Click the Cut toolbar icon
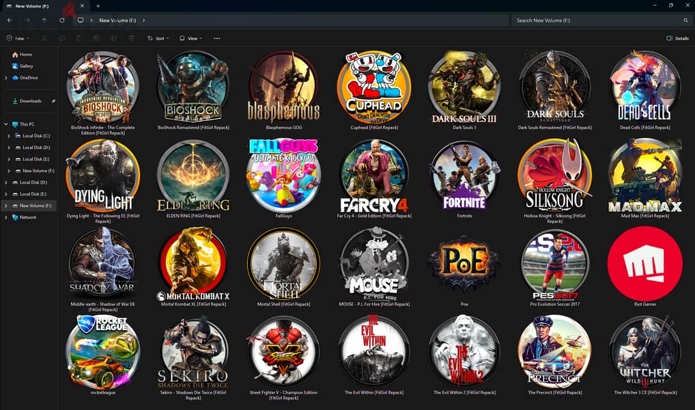 pos(44,38)
